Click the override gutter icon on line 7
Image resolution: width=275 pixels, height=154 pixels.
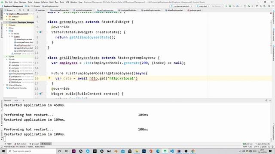41,32
